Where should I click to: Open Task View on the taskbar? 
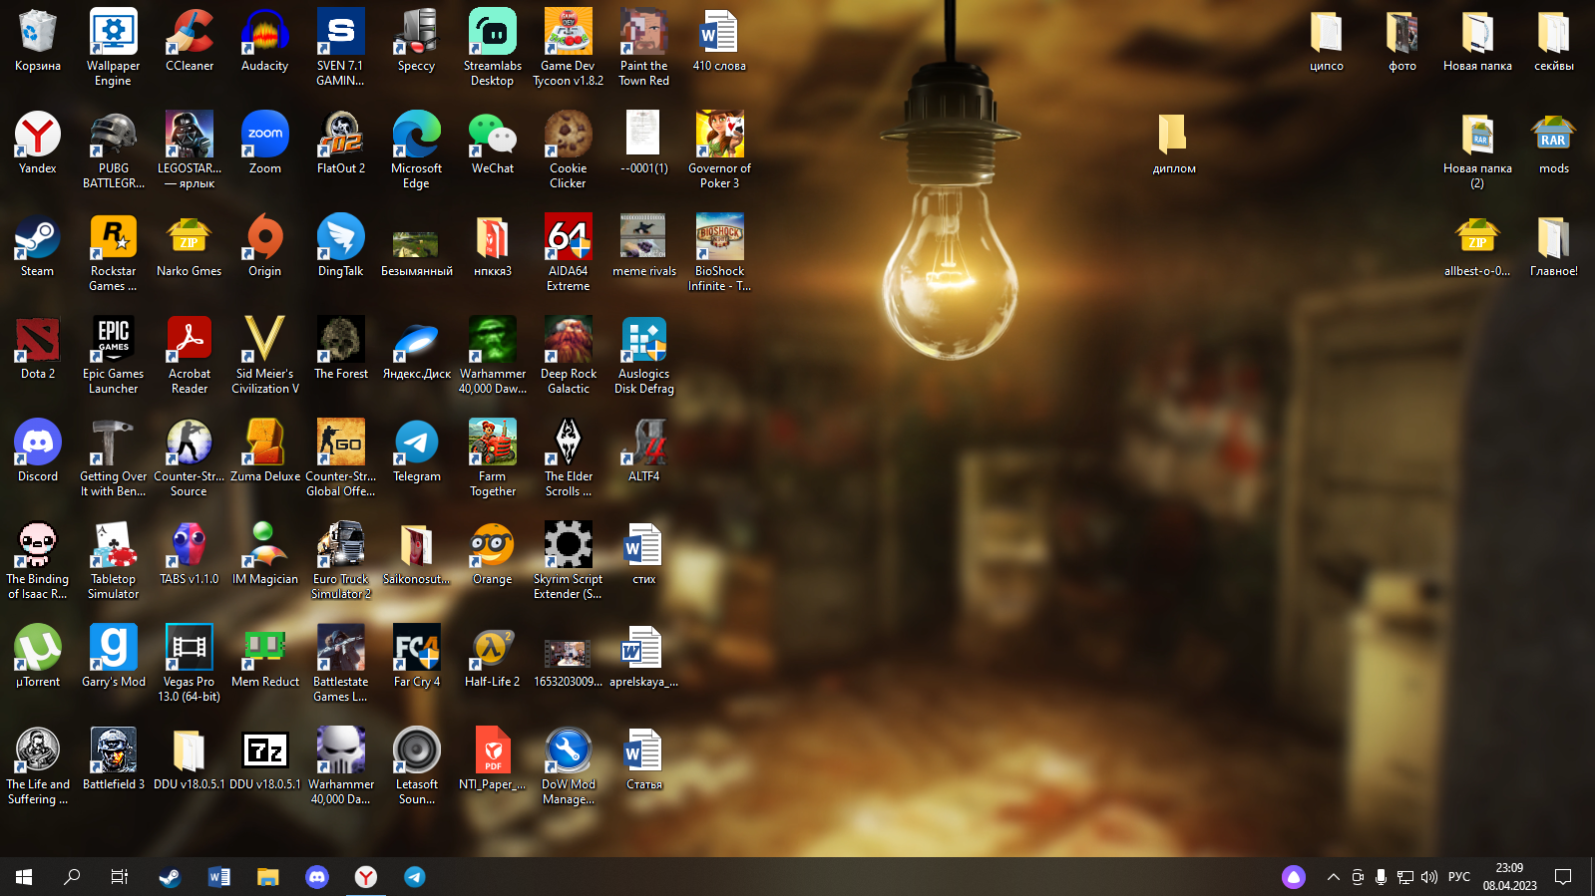(x=120, y=877)
